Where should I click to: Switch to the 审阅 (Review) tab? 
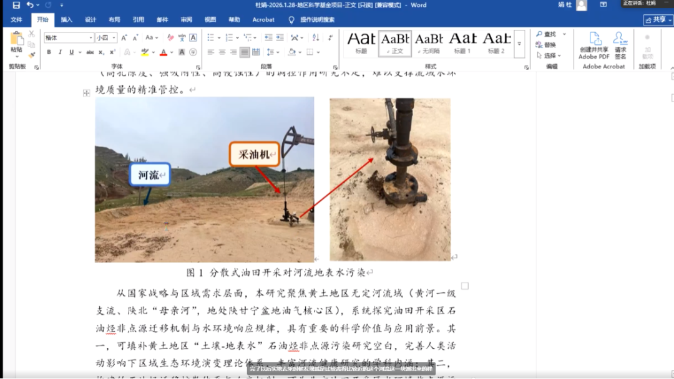tap(186, 20)
